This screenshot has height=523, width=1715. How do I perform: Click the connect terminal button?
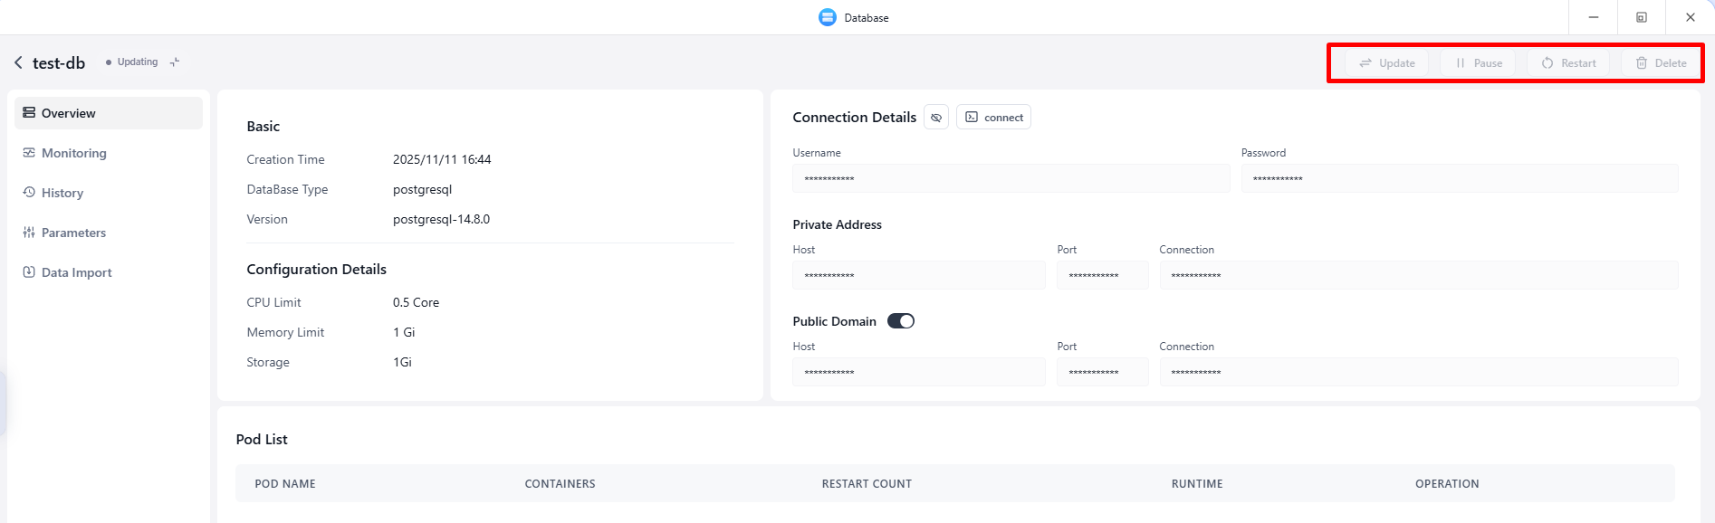993,118
